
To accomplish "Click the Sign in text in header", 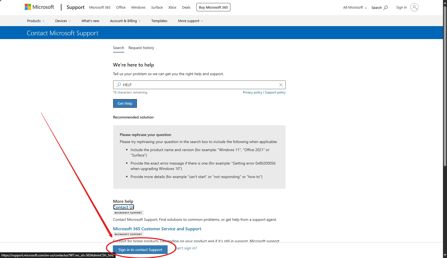I will (401, 7).
